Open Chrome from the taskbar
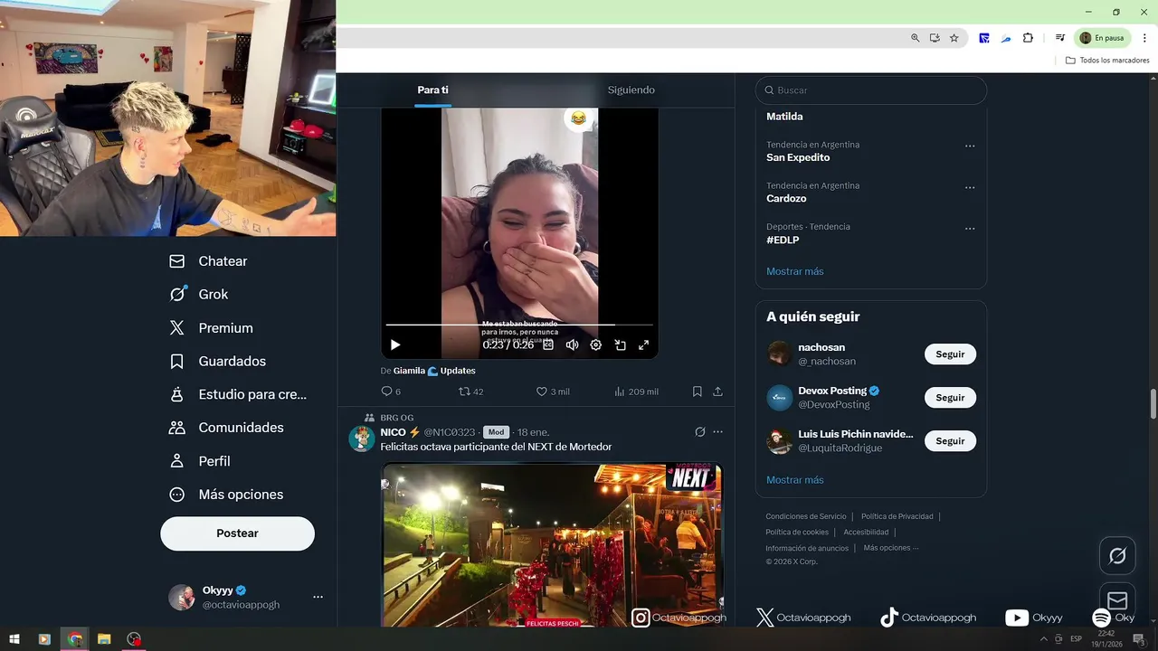 pyautogui.click(x=75, y=639)
